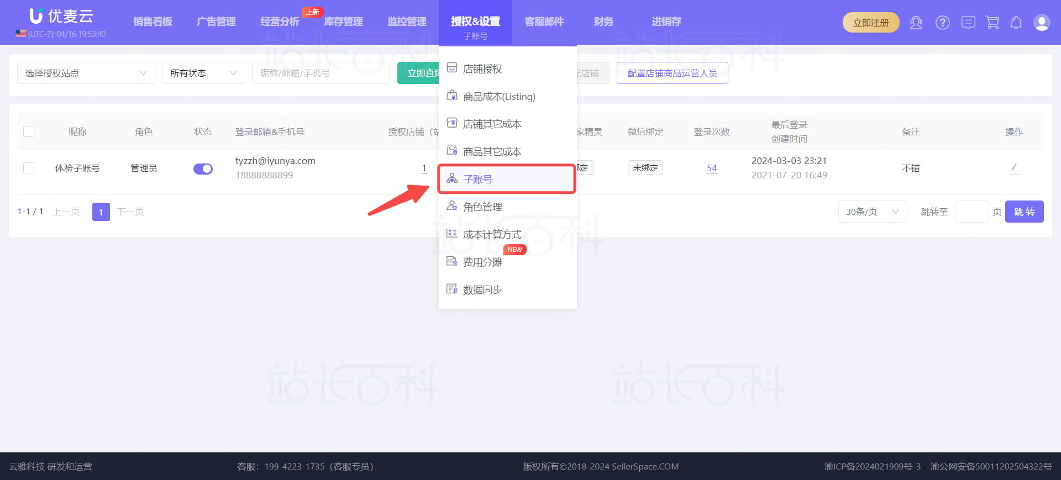Click the 费用分摊 icon
Image resolution: width=1061 pixels, height=480 pixels.
click(x=452, y=261)
